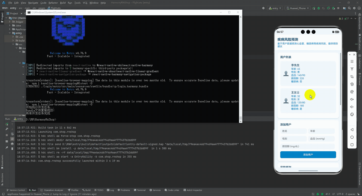Click the print icon in the Run panel
The image size is (362, 196).
point(12,144)
